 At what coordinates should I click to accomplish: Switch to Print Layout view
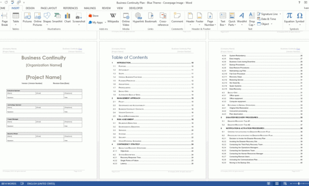click(277, 184)
